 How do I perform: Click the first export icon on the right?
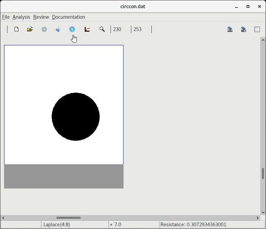point(230,29)
